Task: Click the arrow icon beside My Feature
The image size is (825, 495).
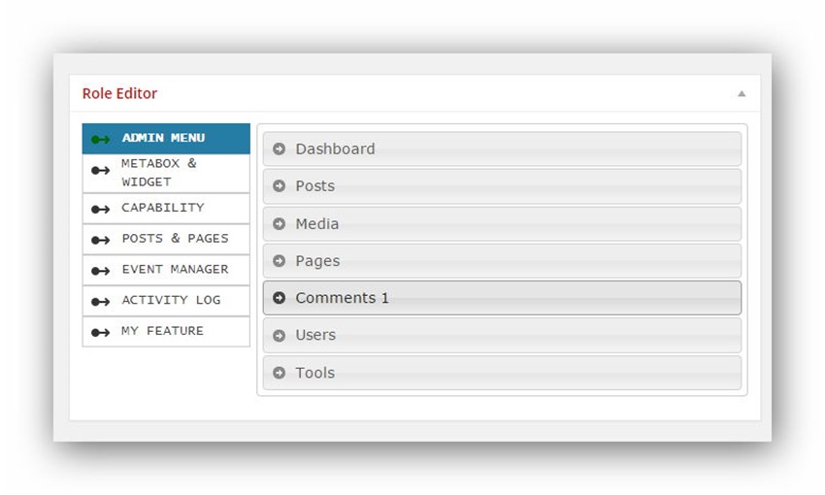Action: tap(100, 332)
